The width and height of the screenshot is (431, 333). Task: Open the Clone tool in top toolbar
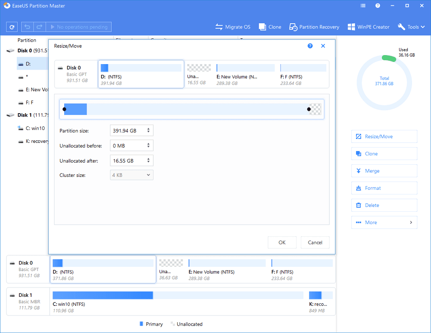(x=270, y=27)
